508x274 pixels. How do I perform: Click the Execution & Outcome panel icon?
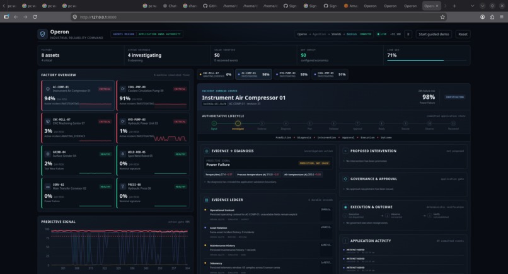coord(345,207)
